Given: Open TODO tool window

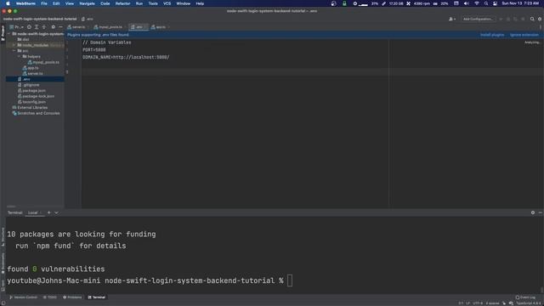Looking at the screenshot, I should (49, 297).
